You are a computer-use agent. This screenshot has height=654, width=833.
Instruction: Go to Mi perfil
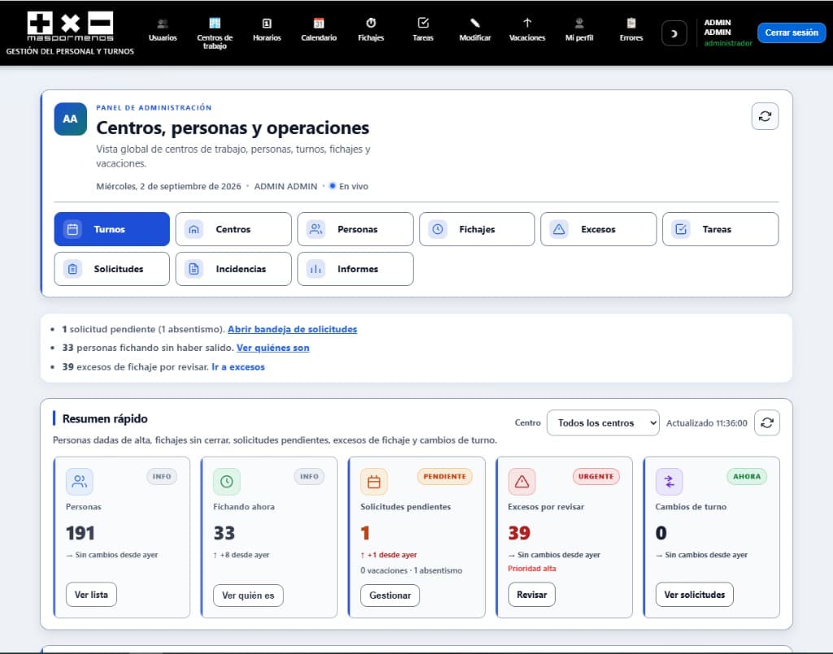pyautogui.click(x=579, y=30)
